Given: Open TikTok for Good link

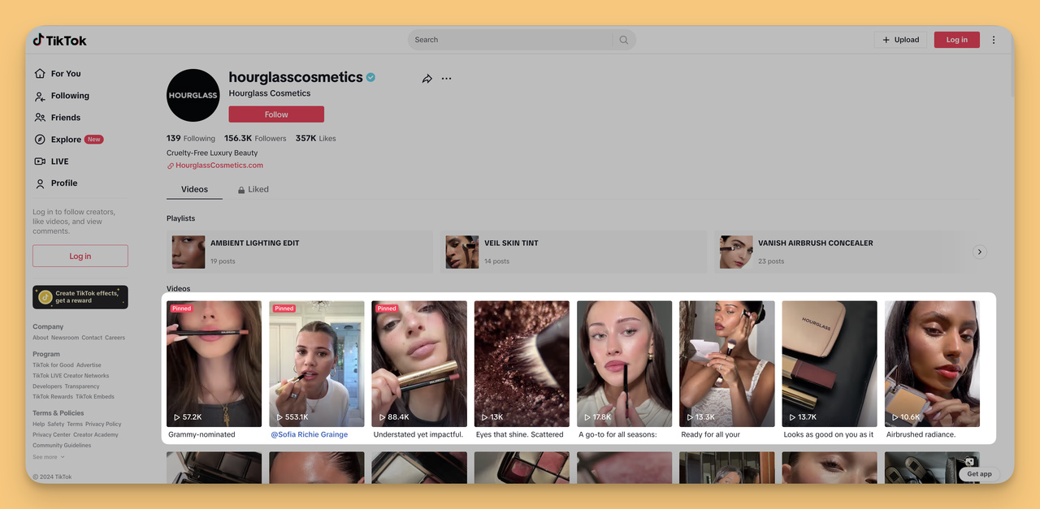Looking at the screenshot, I should (53, 365).
